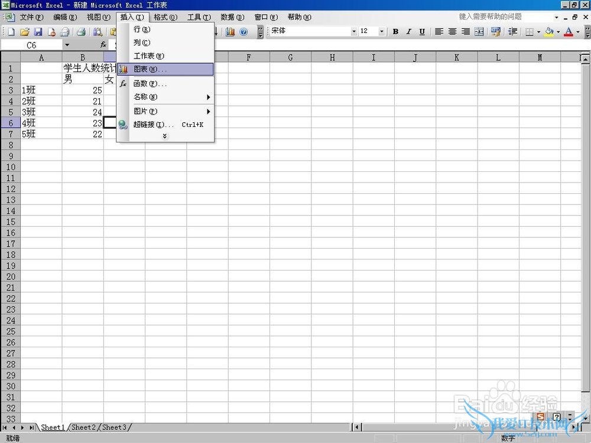Toggle Underline formatting
The width and height of the screenshot is (591, 443).
pos(421,32)
